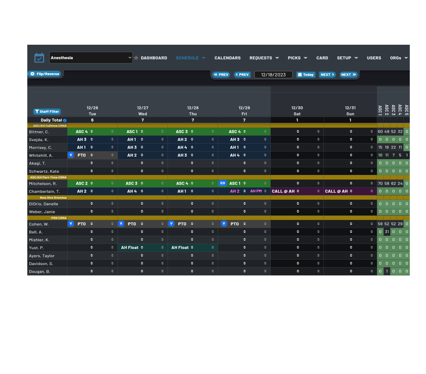Image resolution: width=426 pixels, height=374 pixels.
Task: Open the Anesthesia department dropdown
Action: coord(91,58)
